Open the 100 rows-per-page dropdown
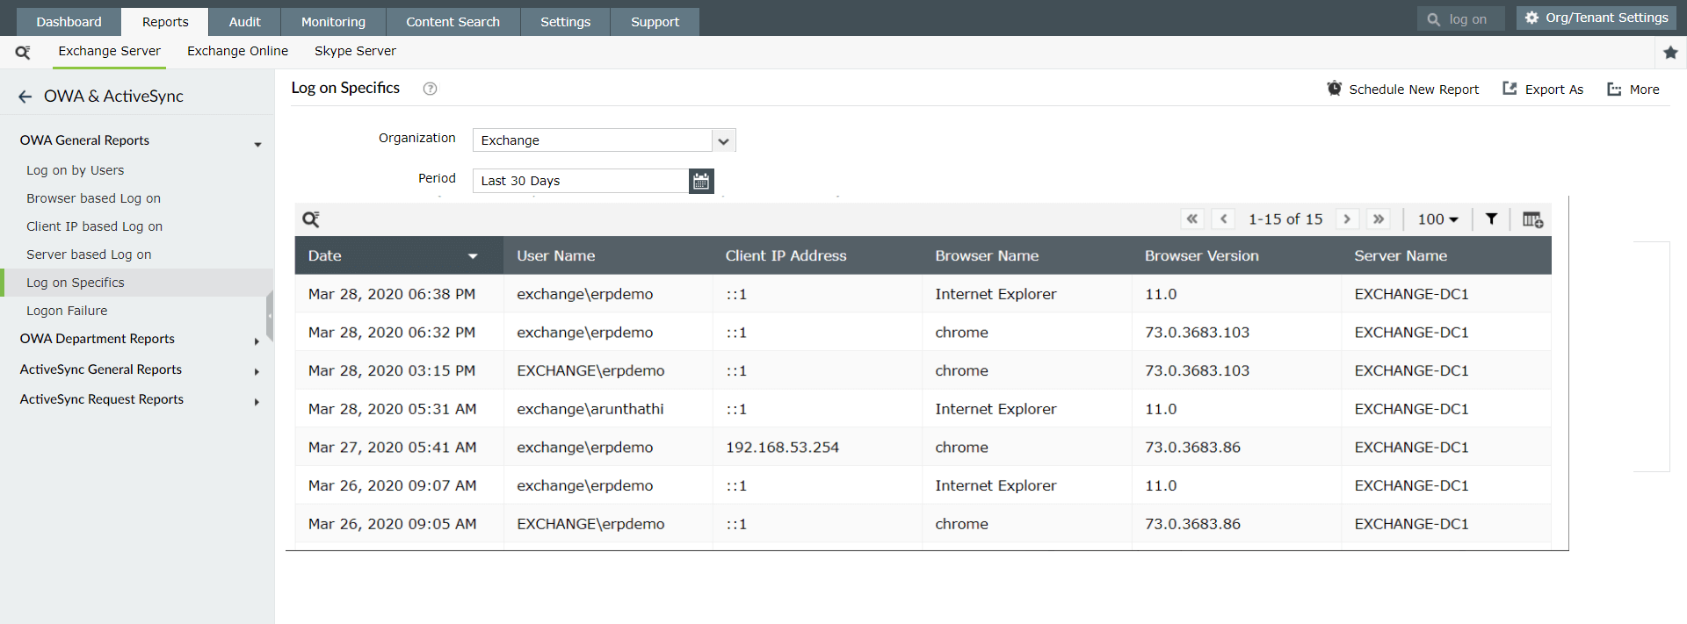 tap(1437, 219)
